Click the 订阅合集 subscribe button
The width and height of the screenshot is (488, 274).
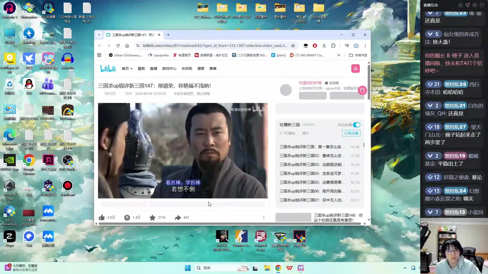tap(351, 133)
